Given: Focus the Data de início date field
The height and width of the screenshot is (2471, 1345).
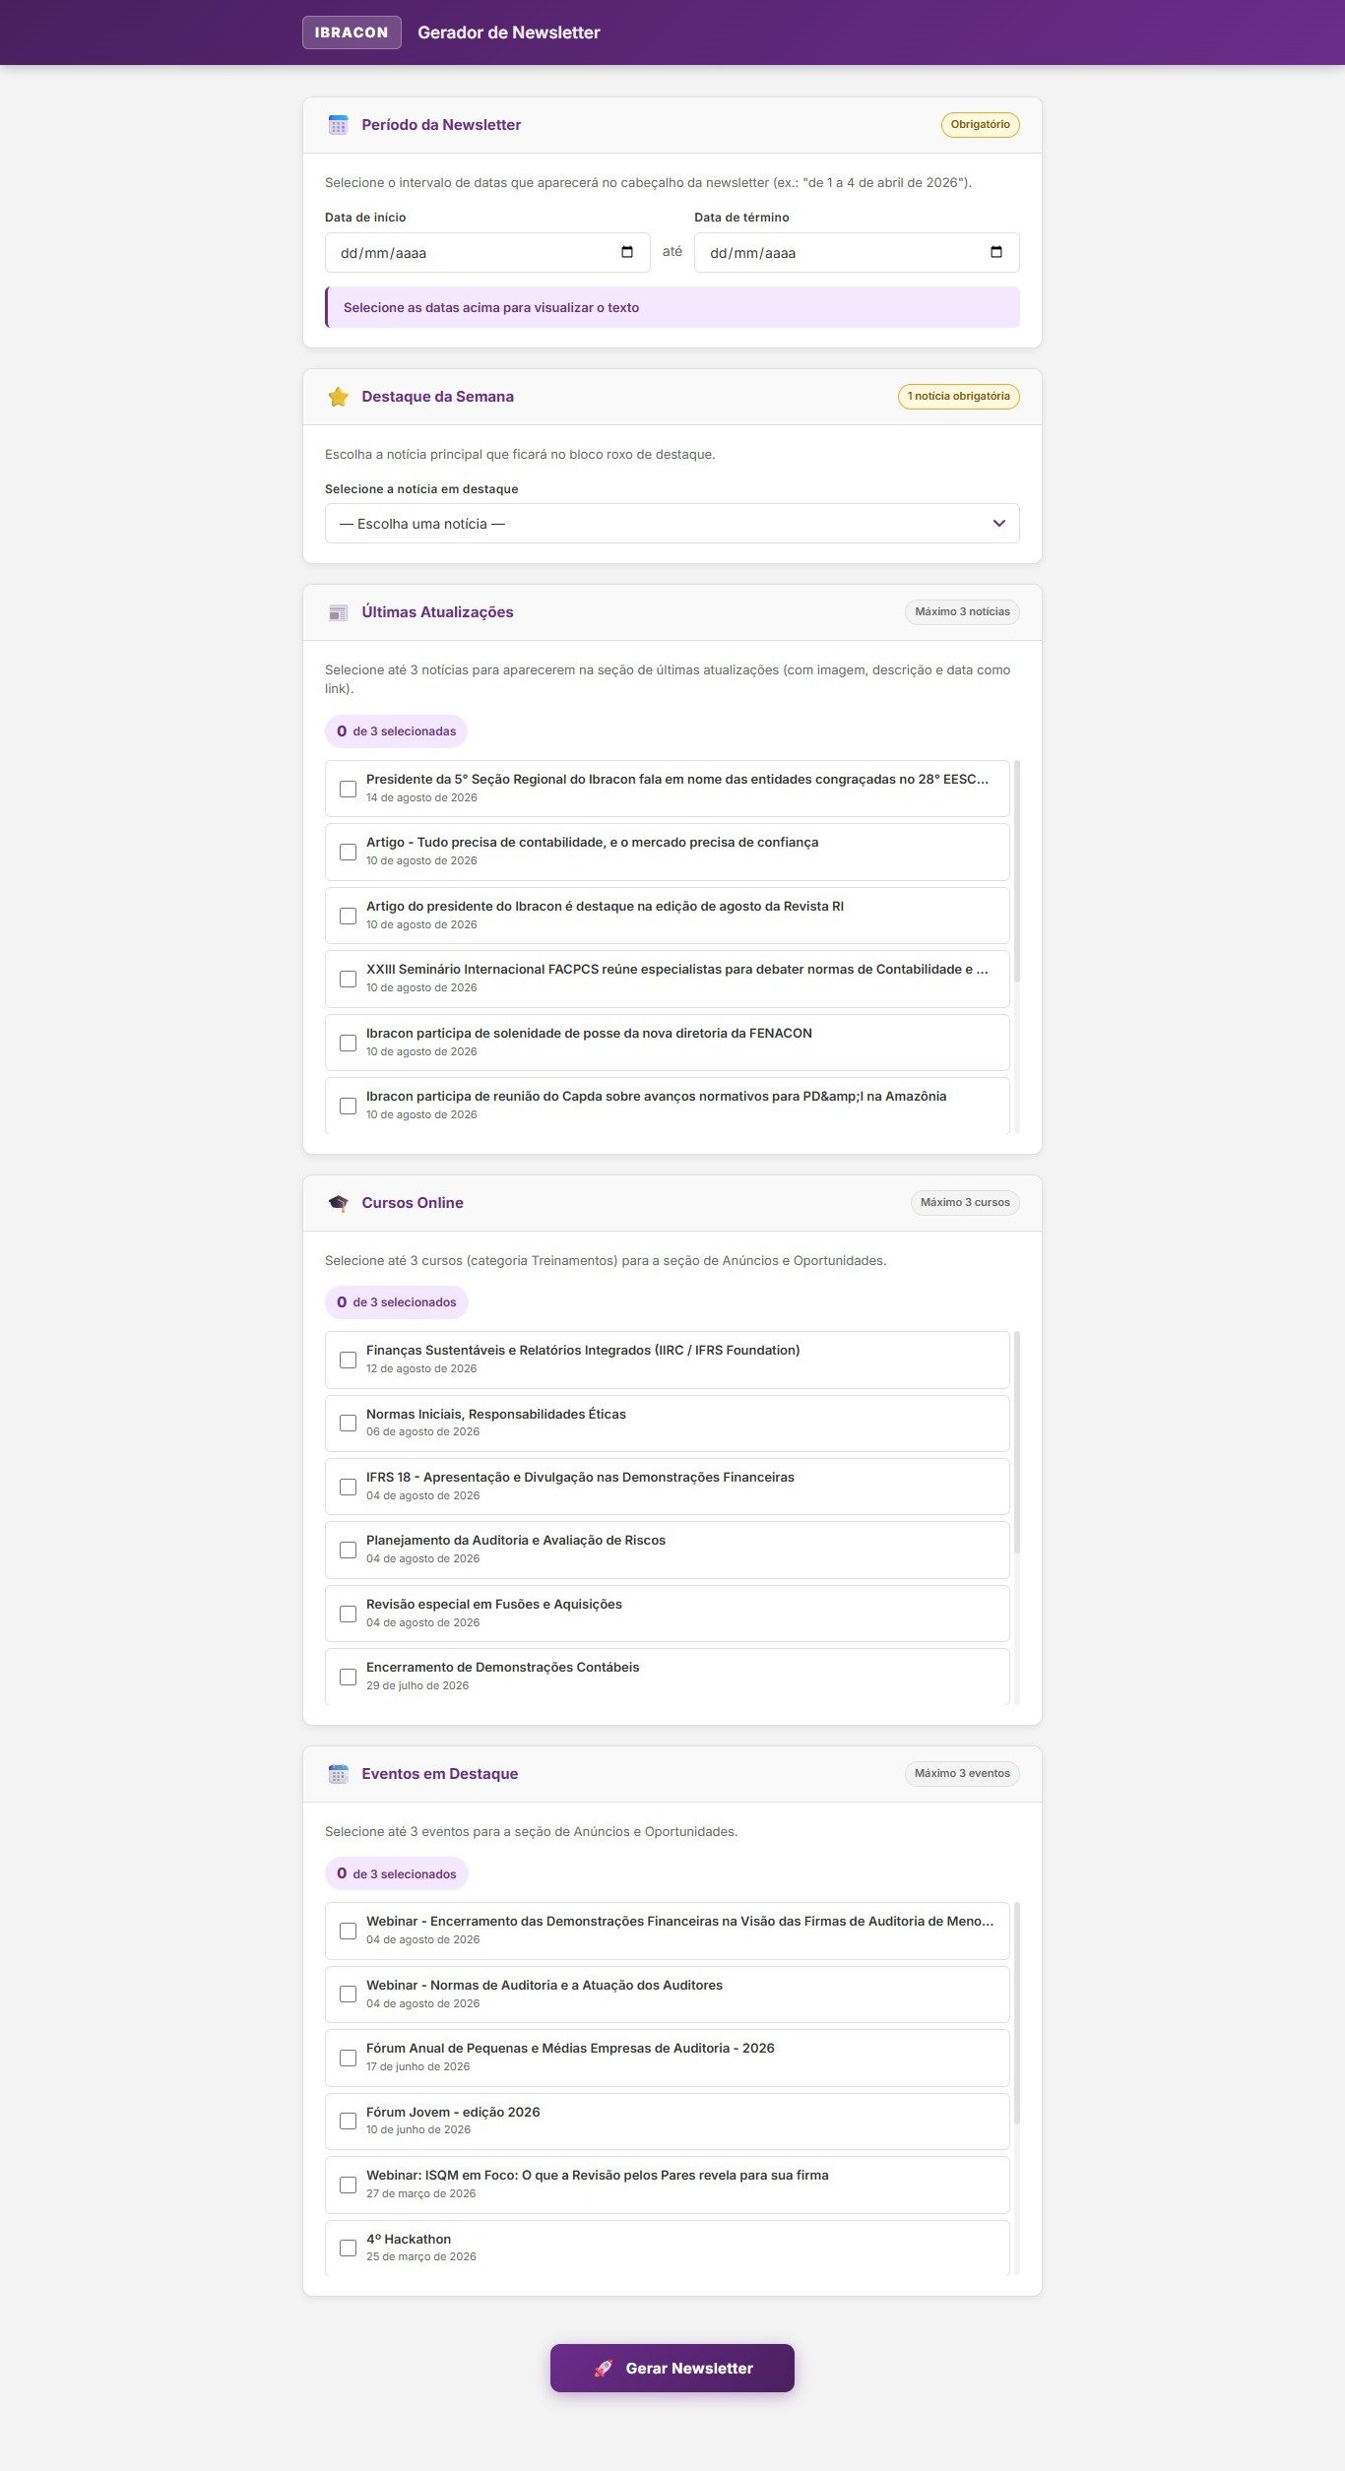Looking at the screenshot, I should tap(487, 252).
